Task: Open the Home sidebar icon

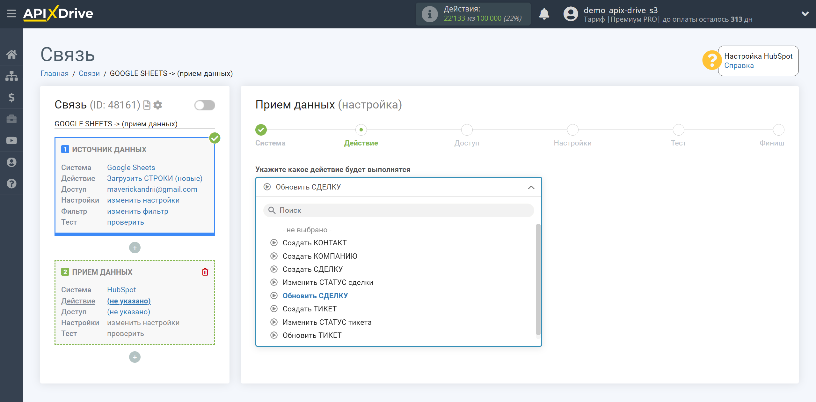Action: click(11, 54)
